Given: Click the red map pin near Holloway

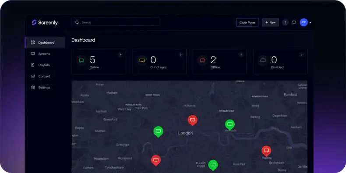Looking at the screenshot, I should click(x=192, y=120).
